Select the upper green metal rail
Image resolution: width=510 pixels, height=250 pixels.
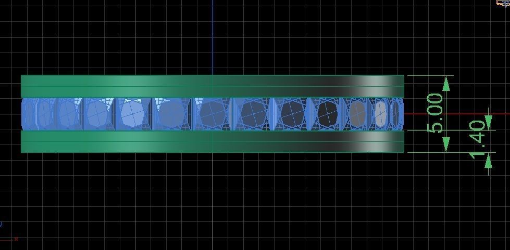point(213,86)
